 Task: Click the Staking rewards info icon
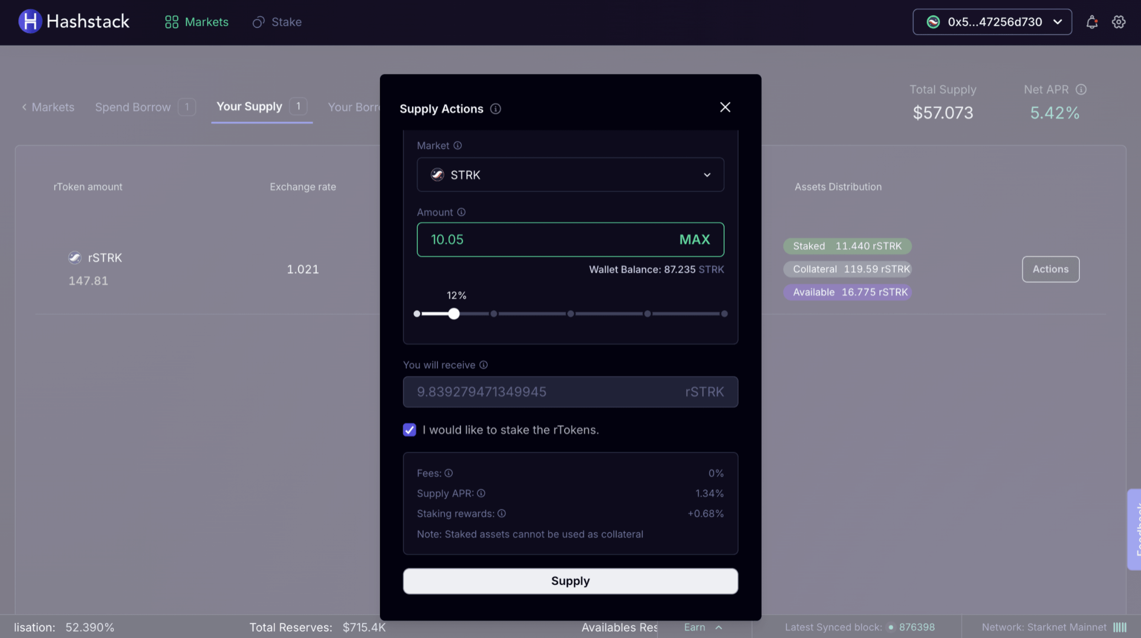pos(502,514)
